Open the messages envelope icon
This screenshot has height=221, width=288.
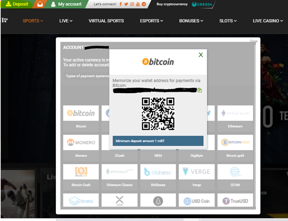tap(40, 4)
